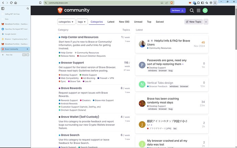Open the Brave Rewards category
The image size is (237, 148).
point(71,88)
